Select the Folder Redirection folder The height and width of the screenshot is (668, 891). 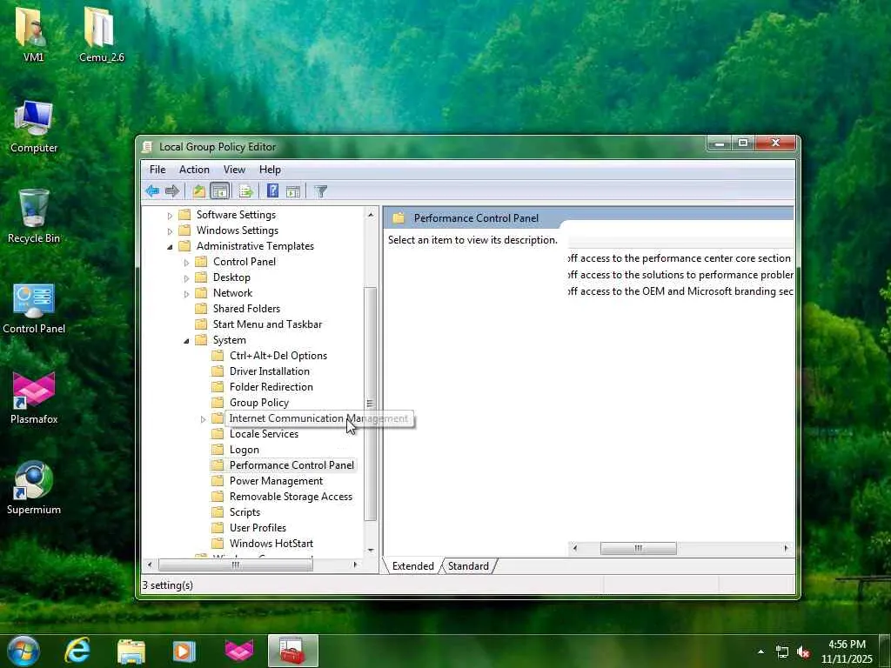point(271,387)
